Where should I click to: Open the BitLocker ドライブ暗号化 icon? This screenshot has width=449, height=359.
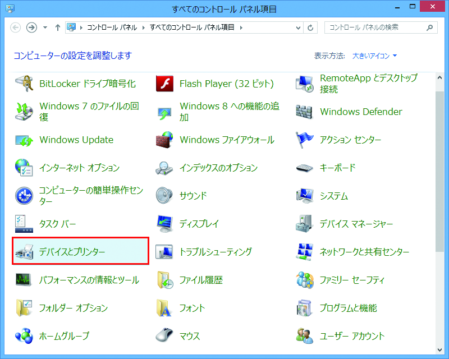point(25,84)
